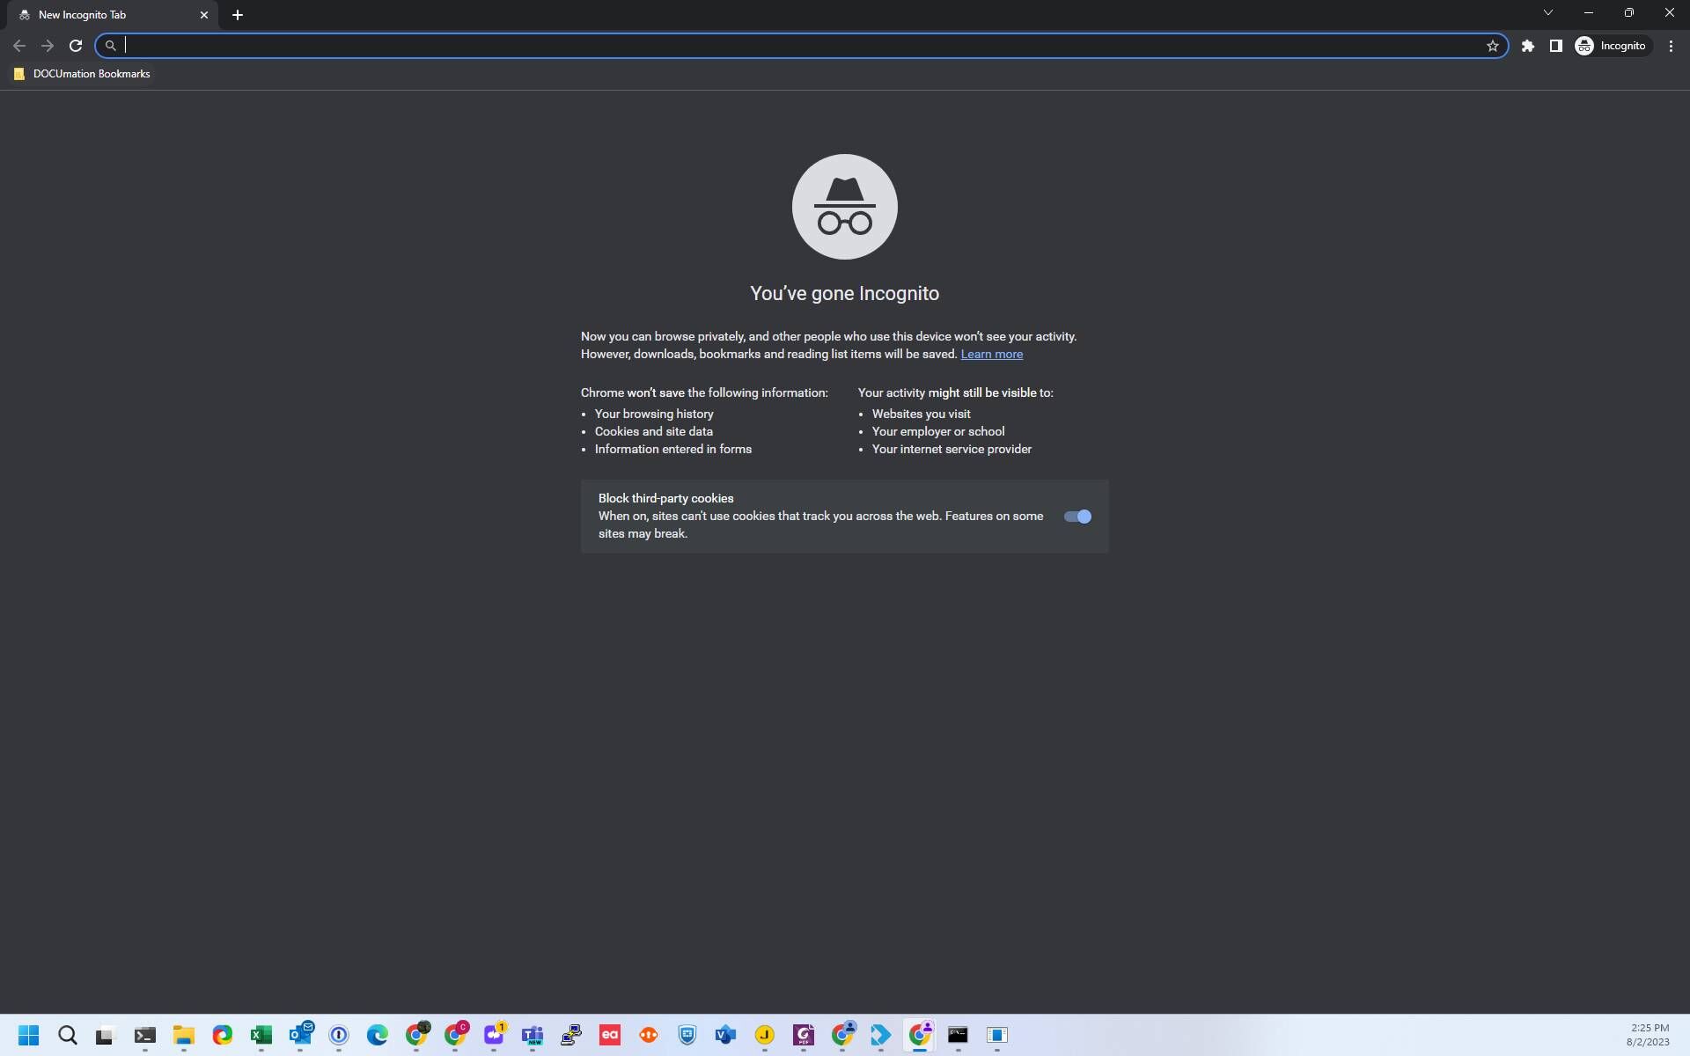Open Chrome's three-dot menu

coord(1671,46)
